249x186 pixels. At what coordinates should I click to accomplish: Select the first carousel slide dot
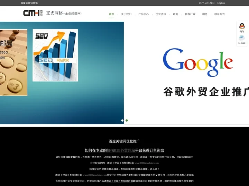(x=122, y=121)
